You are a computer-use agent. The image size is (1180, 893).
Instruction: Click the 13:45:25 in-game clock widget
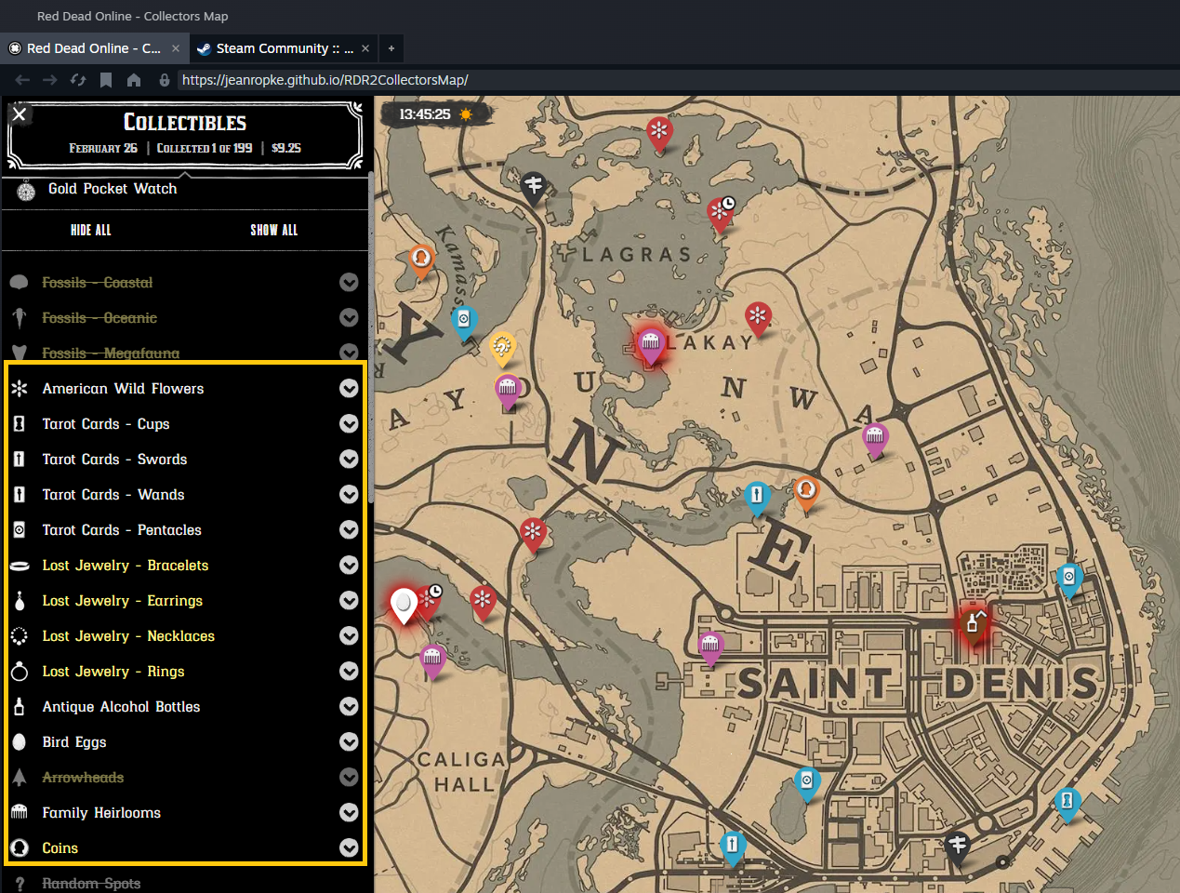pyautogui.click(x=436, y=114)
